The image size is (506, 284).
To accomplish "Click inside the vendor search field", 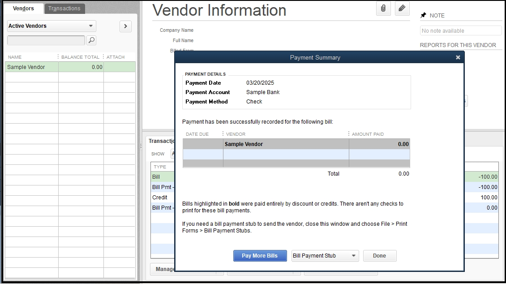I will 46,40.
